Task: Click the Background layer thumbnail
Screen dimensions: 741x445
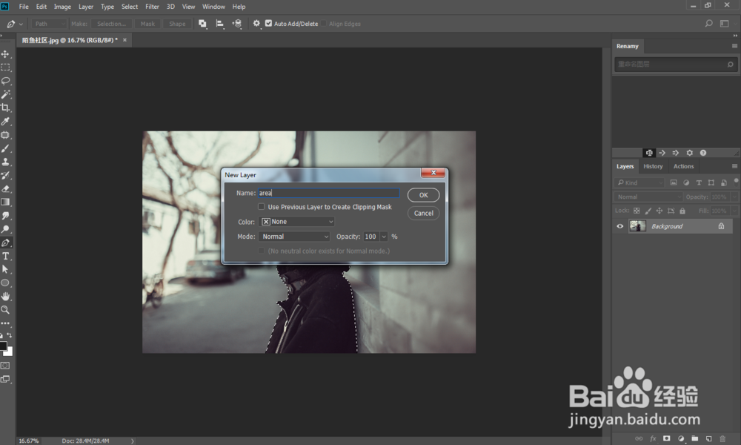Action: pyautogui.click(x=637, y=226)
